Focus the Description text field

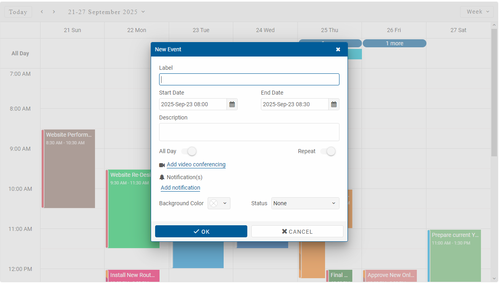pyautogui.click(x=249, y=132)
